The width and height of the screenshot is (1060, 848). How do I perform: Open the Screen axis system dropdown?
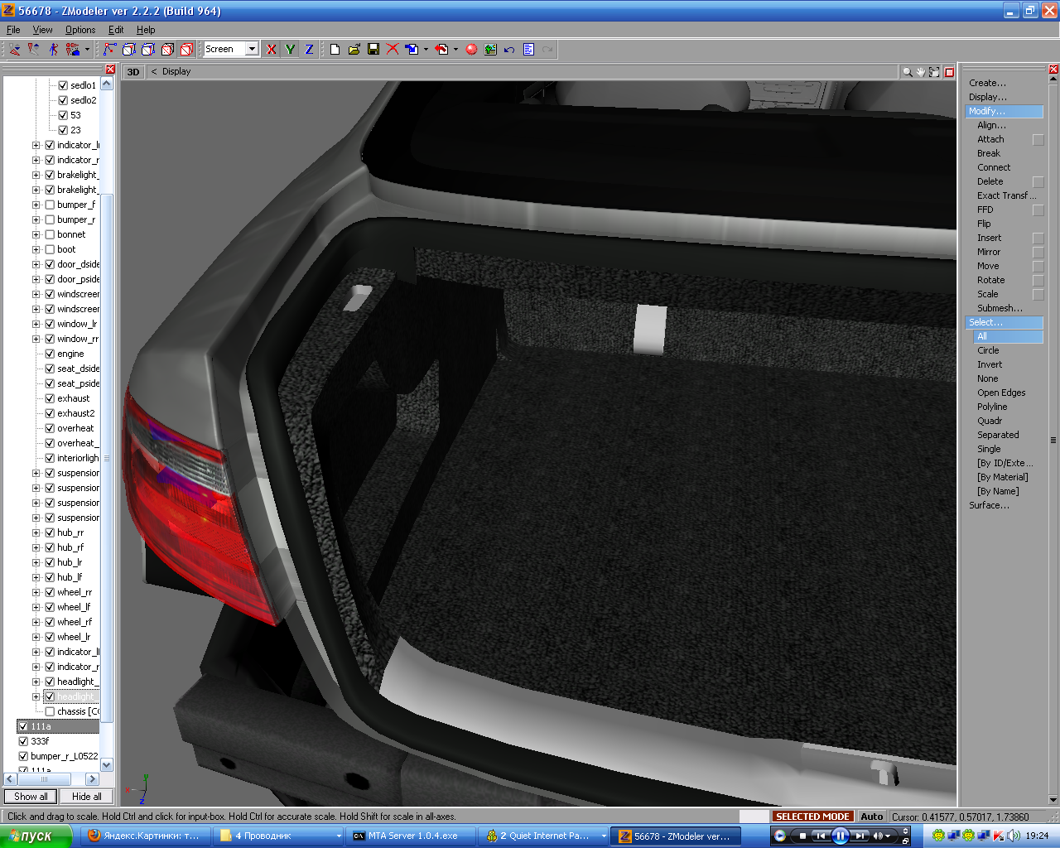252,49
